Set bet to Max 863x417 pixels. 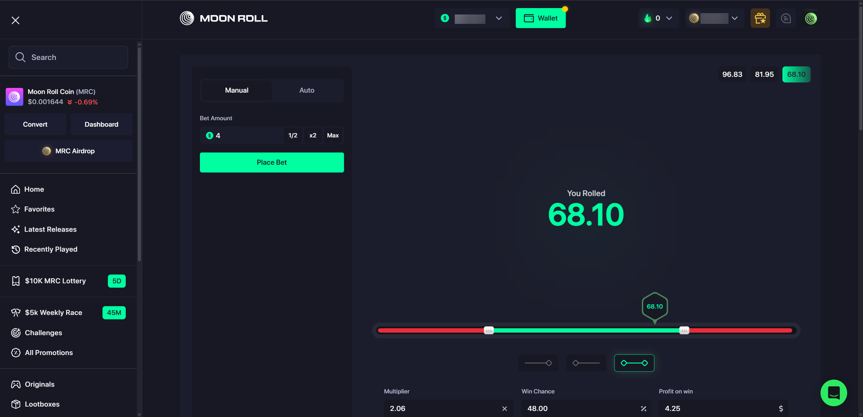333,135
